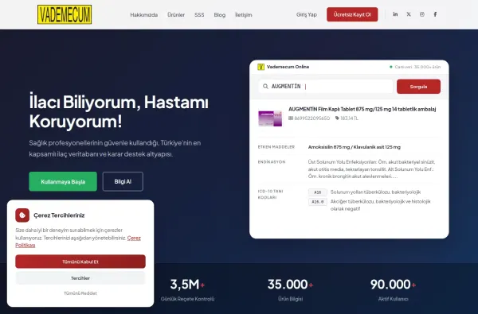Click the cookie icon in Çerez Tercihleriniz

click(22, 215)
